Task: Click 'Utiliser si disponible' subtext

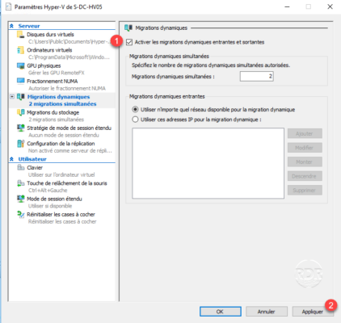Action: [x=50, y=206]
